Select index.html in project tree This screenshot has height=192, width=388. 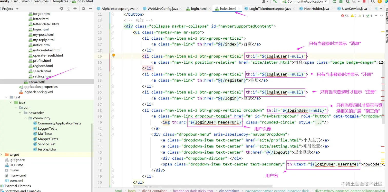click(x=36, y=81)
